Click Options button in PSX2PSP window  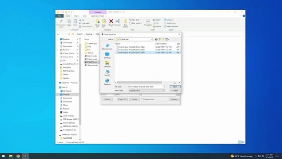(107, 99)
